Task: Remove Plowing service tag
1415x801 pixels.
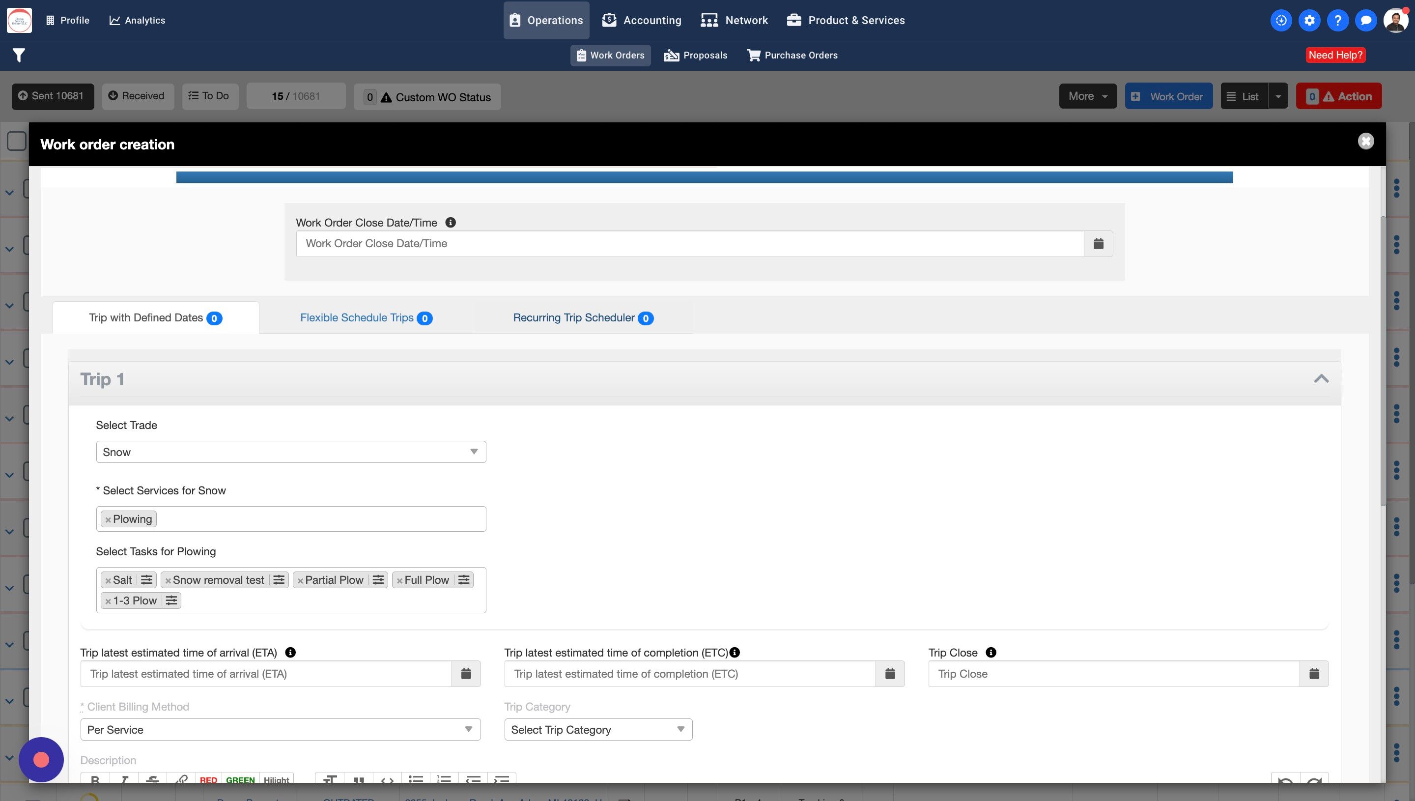Action: click(x=109, y=520)
